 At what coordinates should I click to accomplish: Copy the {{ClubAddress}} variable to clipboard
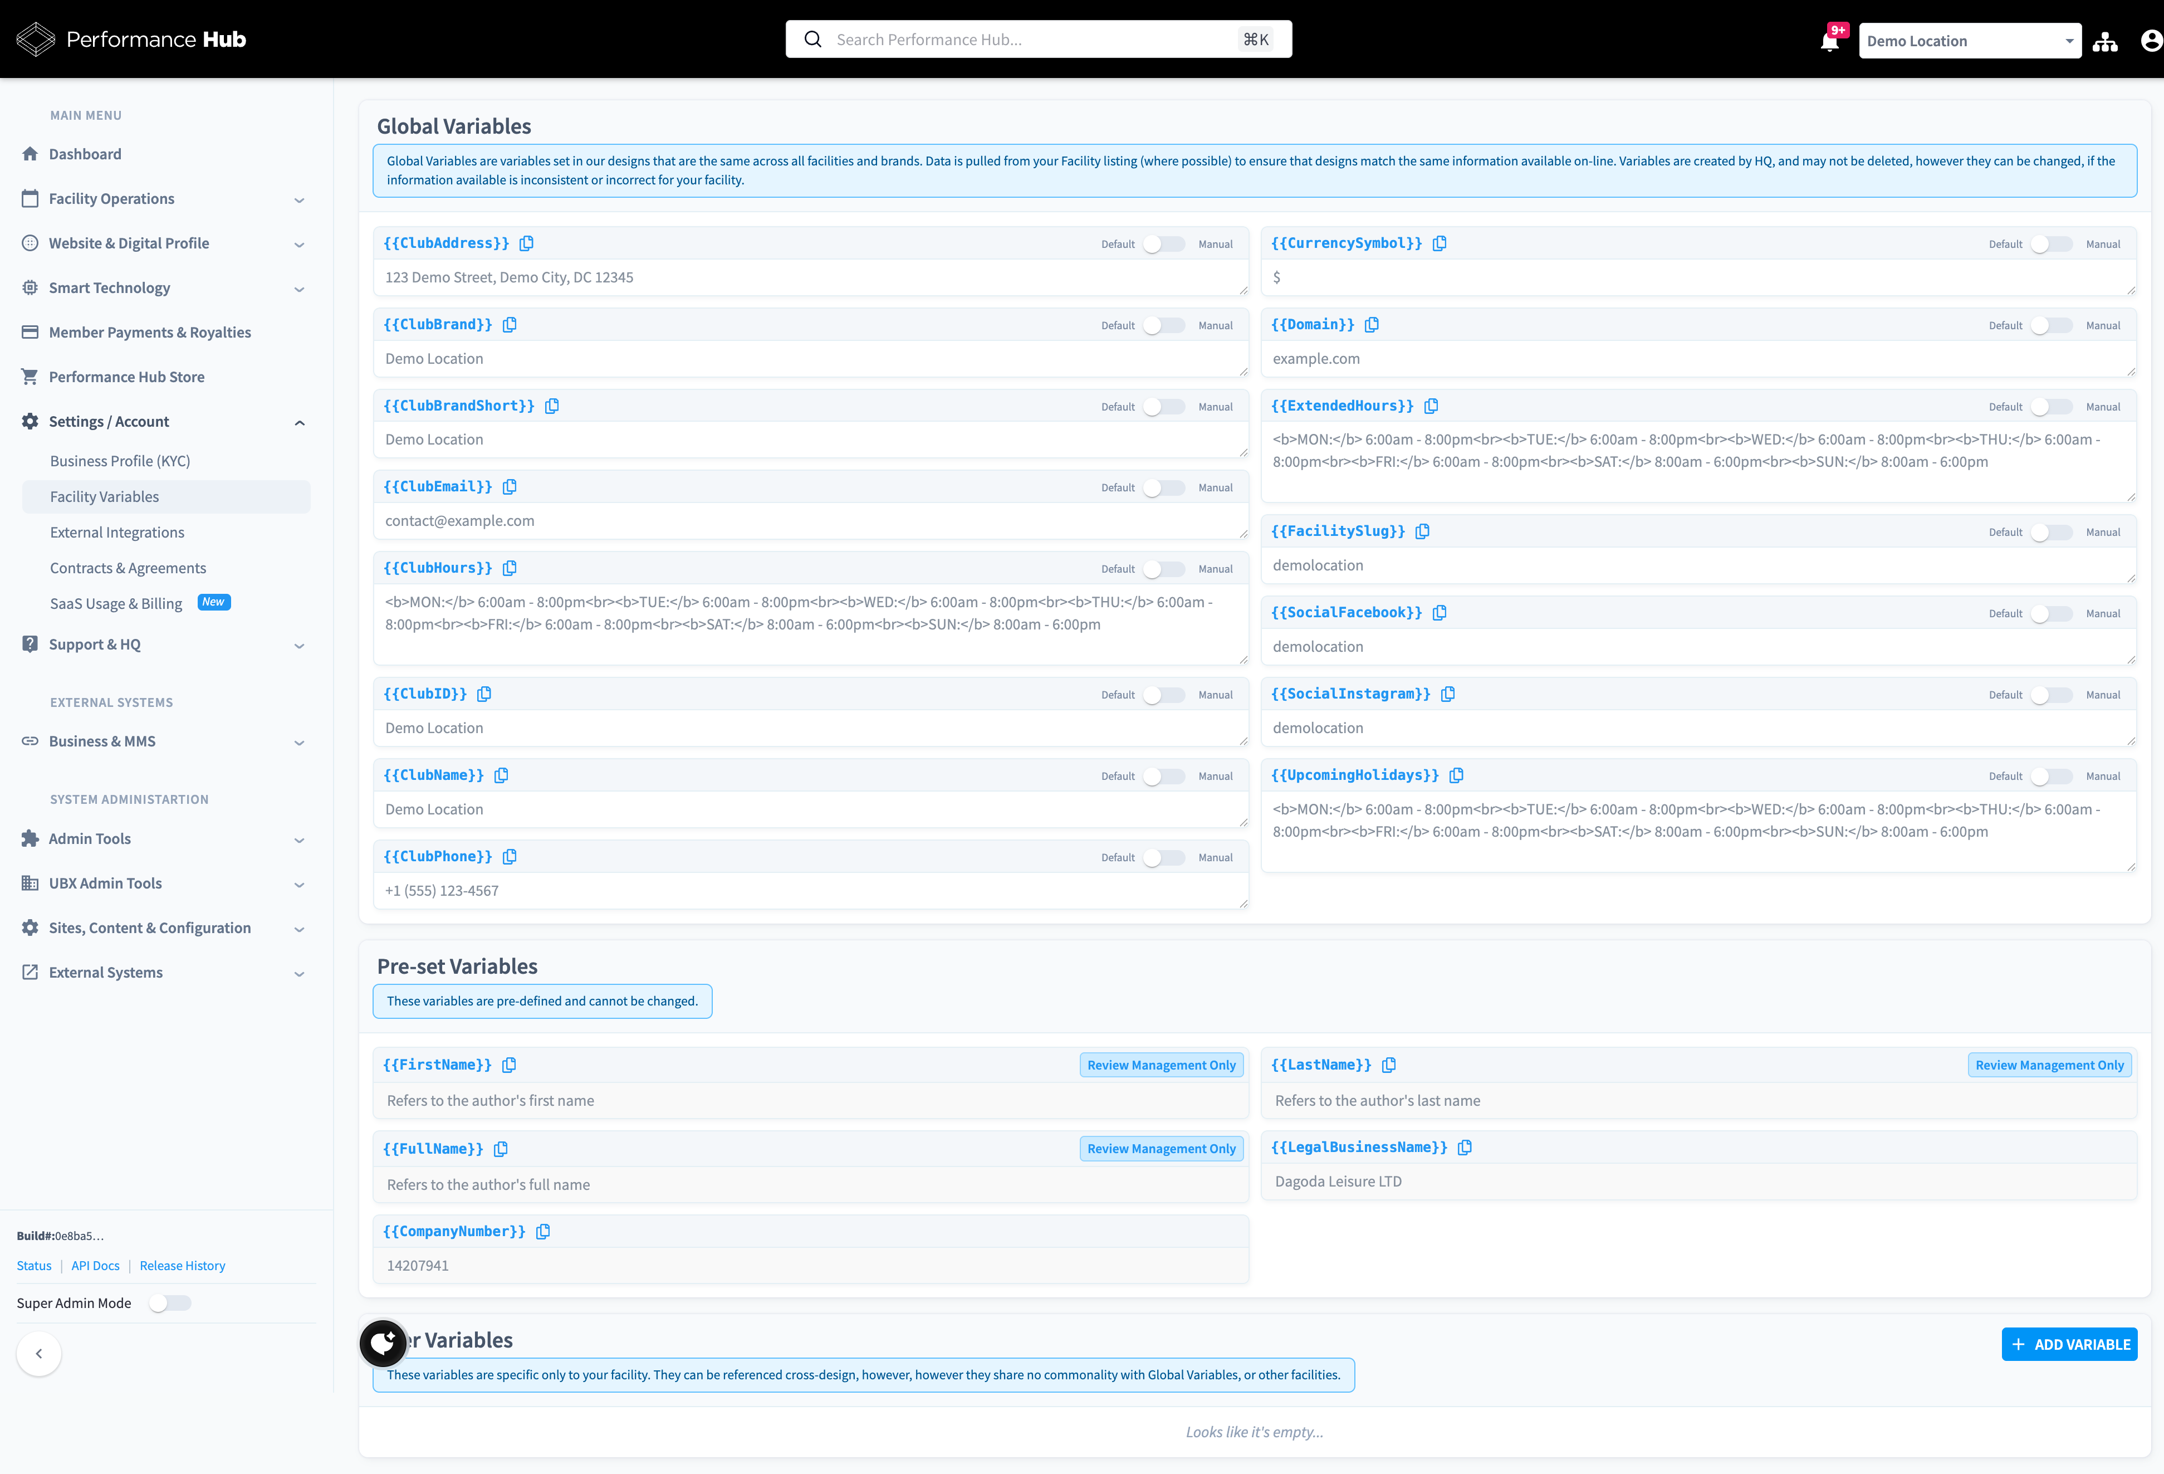527,243
